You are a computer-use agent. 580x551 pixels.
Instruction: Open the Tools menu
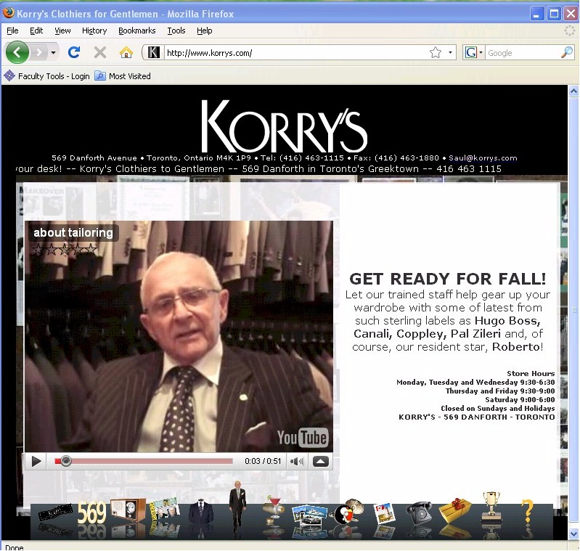[x=176, y=30]
